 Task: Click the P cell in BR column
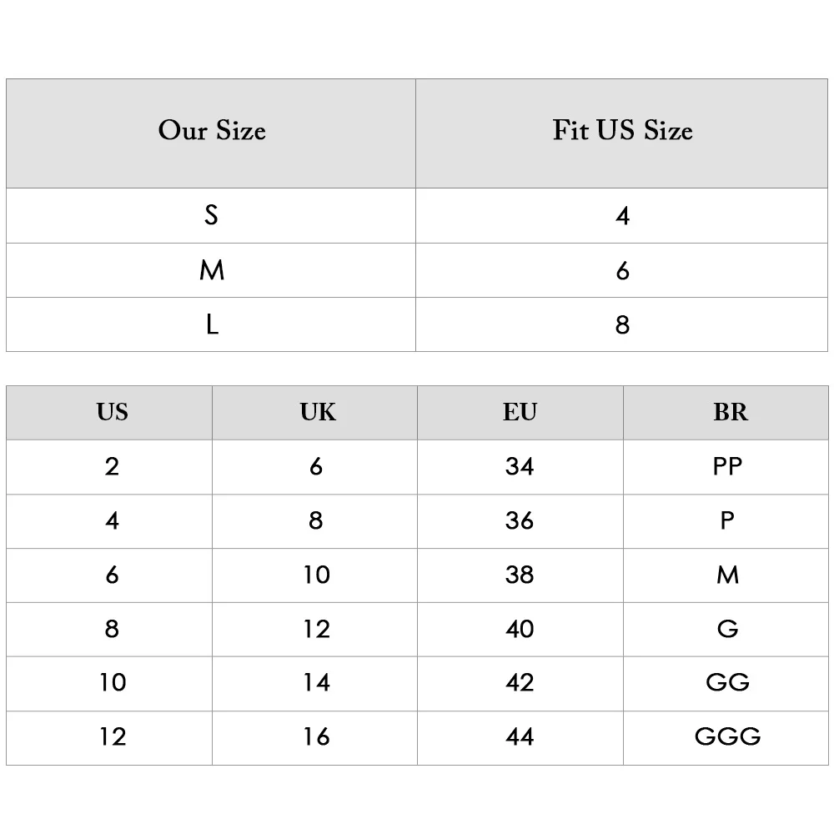(x=727, y=520)
